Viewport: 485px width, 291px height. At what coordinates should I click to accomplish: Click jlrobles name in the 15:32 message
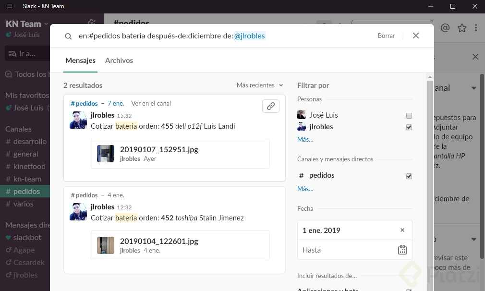102,115
